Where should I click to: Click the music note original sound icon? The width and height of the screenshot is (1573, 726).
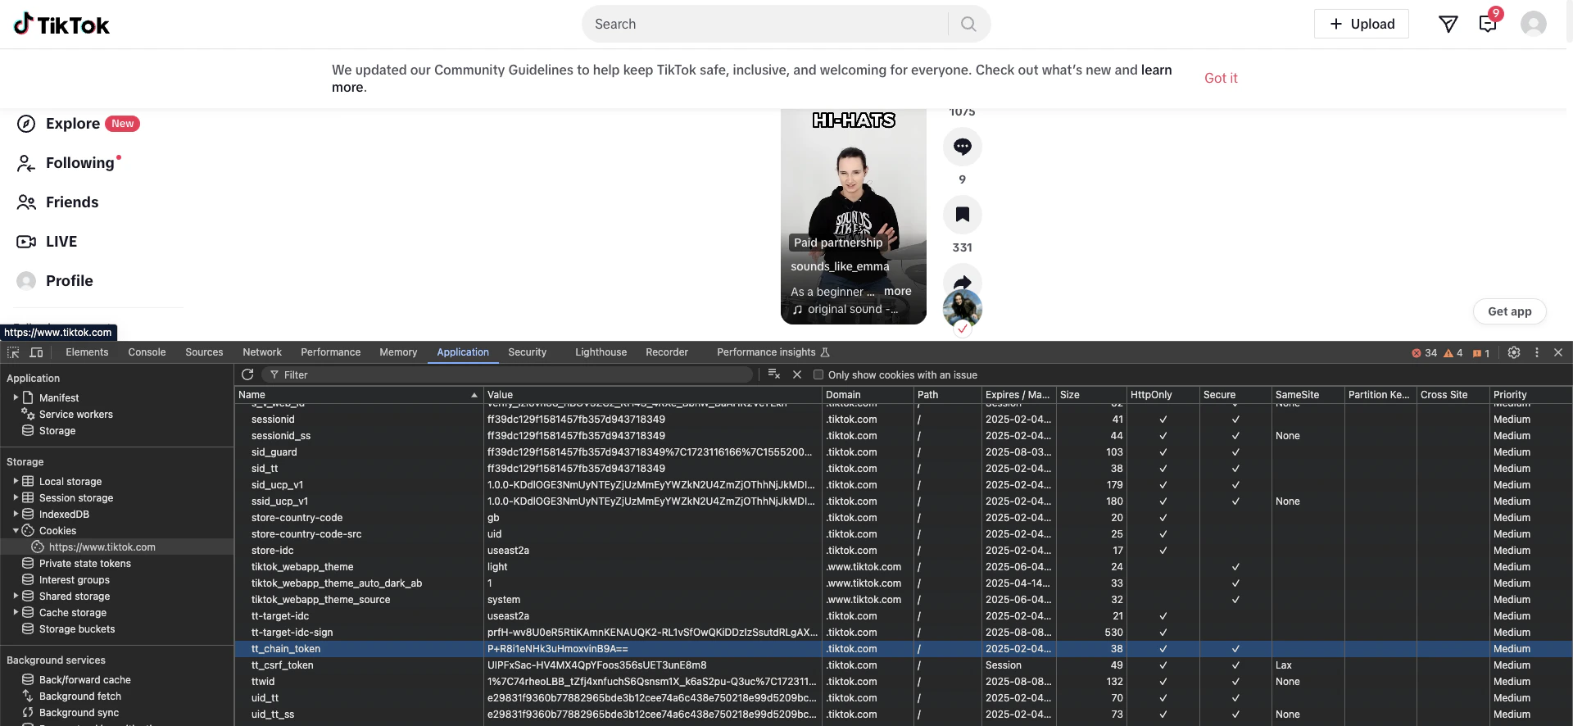[x=797, y=310]
